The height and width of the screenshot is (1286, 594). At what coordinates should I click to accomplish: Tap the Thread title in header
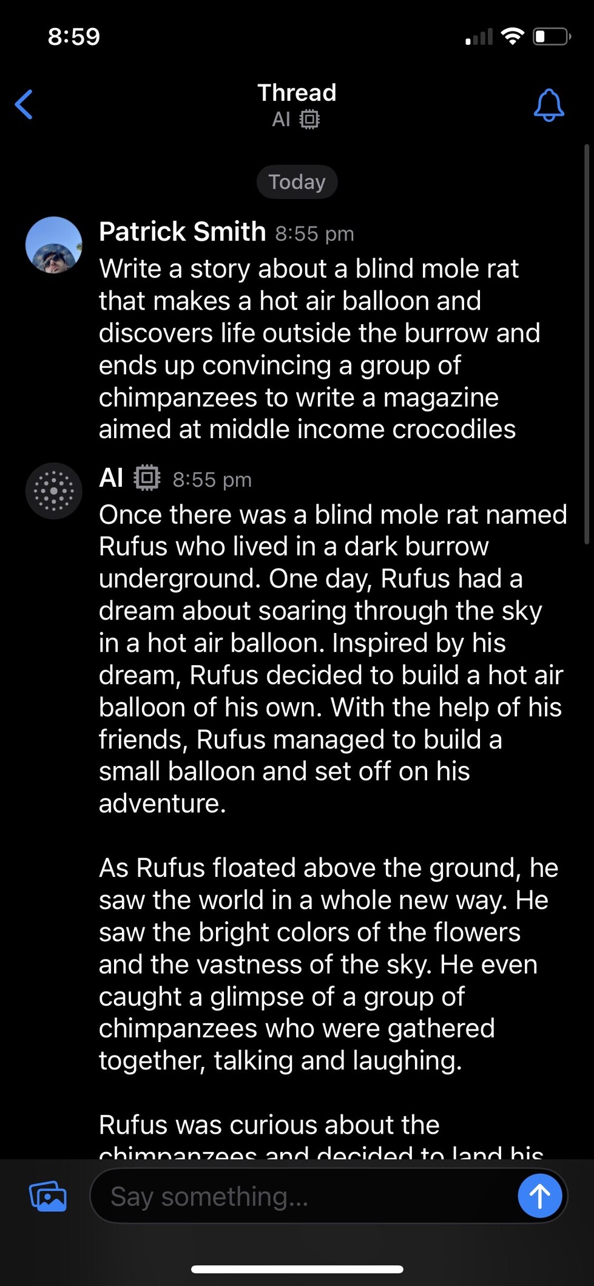pyautogui.click(x=297, y=93)
